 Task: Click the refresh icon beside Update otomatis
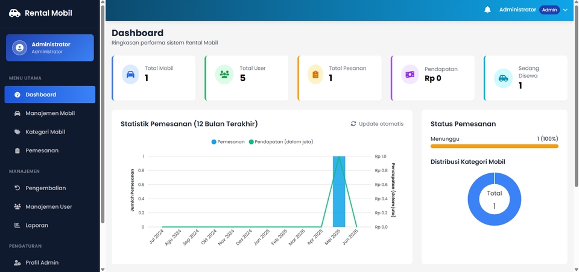click(353, 124)
